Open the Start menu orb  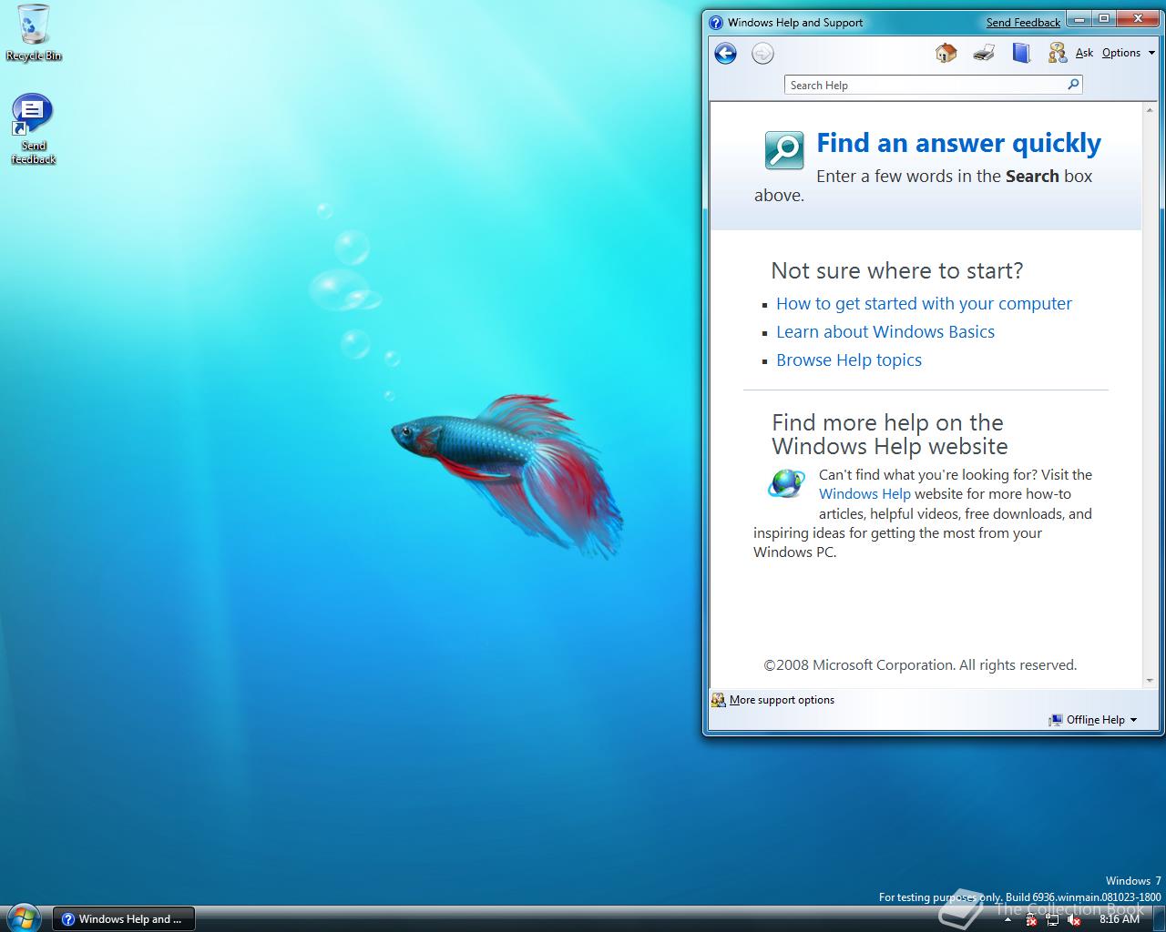click(24, 917)
